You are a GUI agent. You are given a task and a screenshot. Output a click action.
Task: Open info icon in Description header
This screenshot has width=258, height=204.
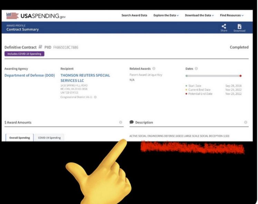[246, 122]
